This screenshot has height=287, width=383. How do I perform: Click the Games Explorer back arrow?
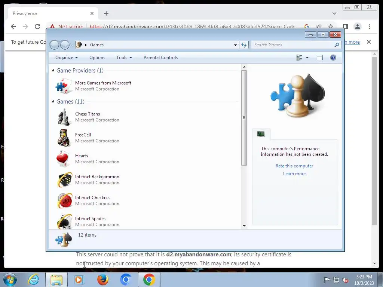pos(54,45)
